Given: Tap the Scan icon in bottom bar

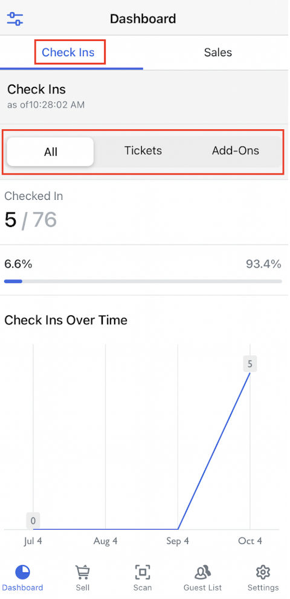Looking at the screenshot, I should tap(143, 572).
